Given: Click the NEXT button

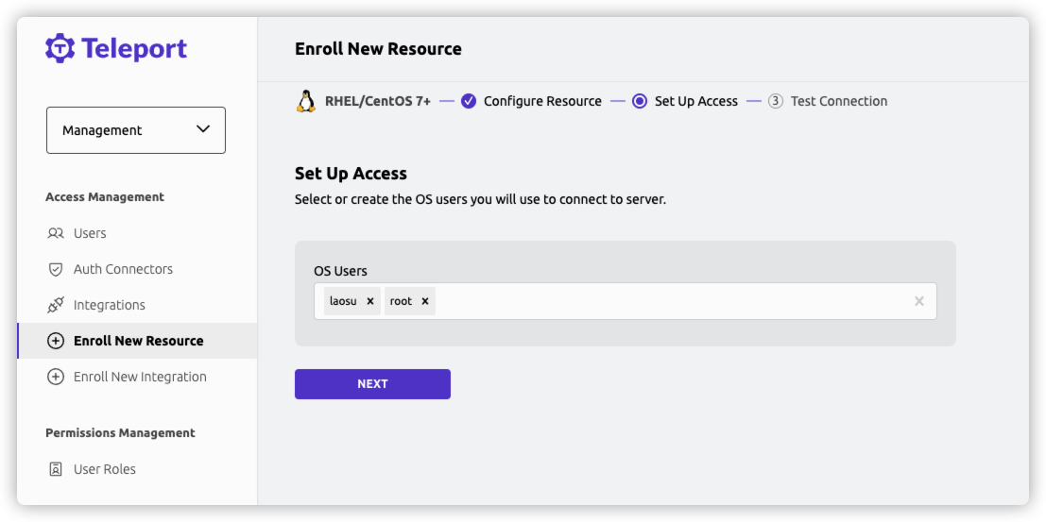Looking at the screenshot, I should pos(373,384).
